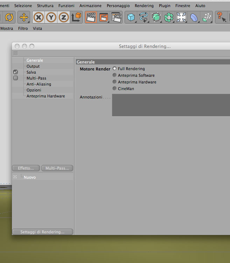Add a Cube primitive object

(131, 17)
